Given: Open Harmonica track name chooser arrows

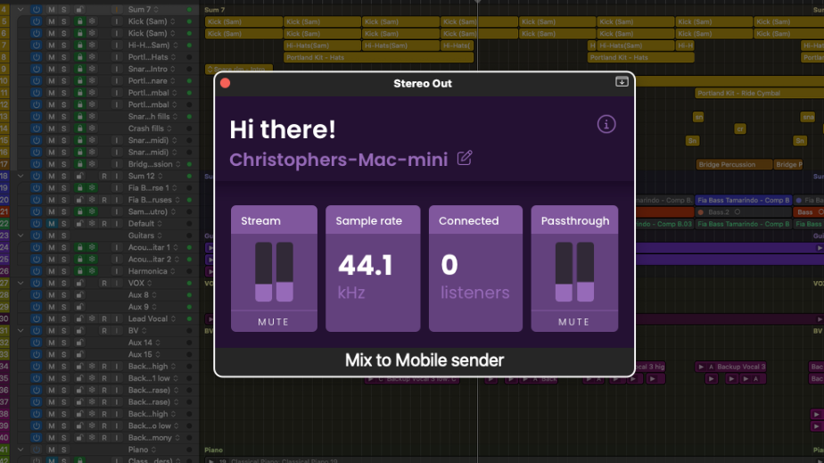Looking at the screenshot, I should click(172, 271).
